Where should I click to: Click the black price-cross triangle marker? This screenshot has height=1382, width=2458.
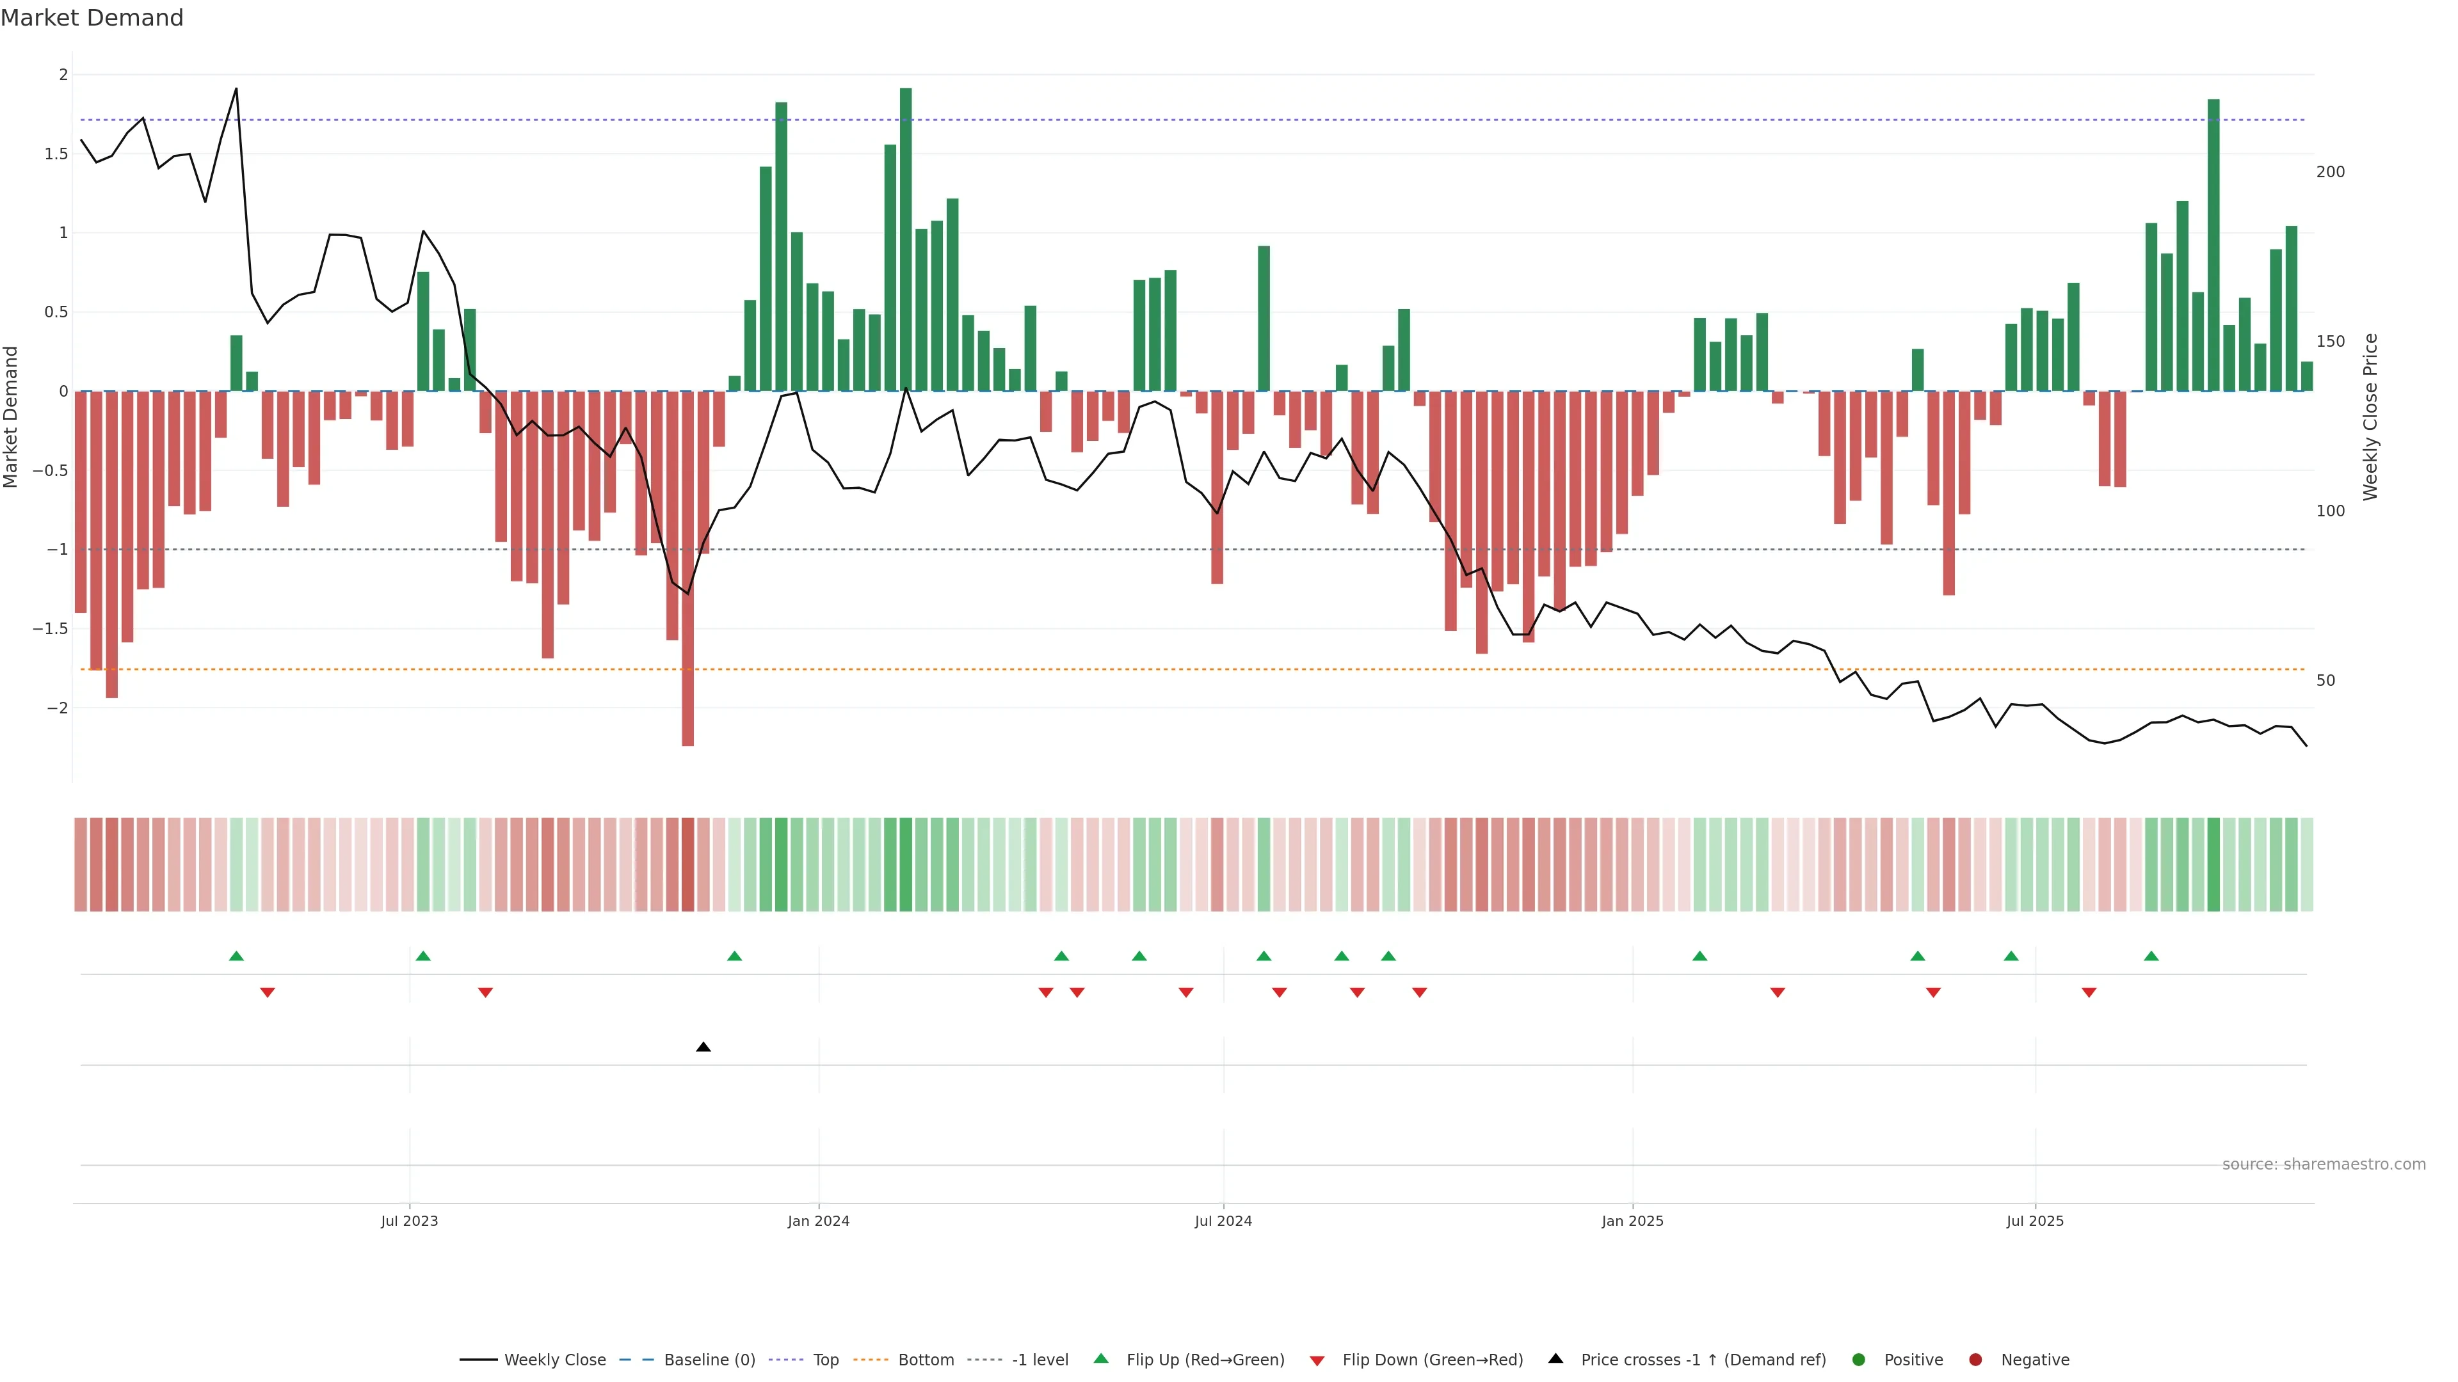click(x=703, y=1047)
